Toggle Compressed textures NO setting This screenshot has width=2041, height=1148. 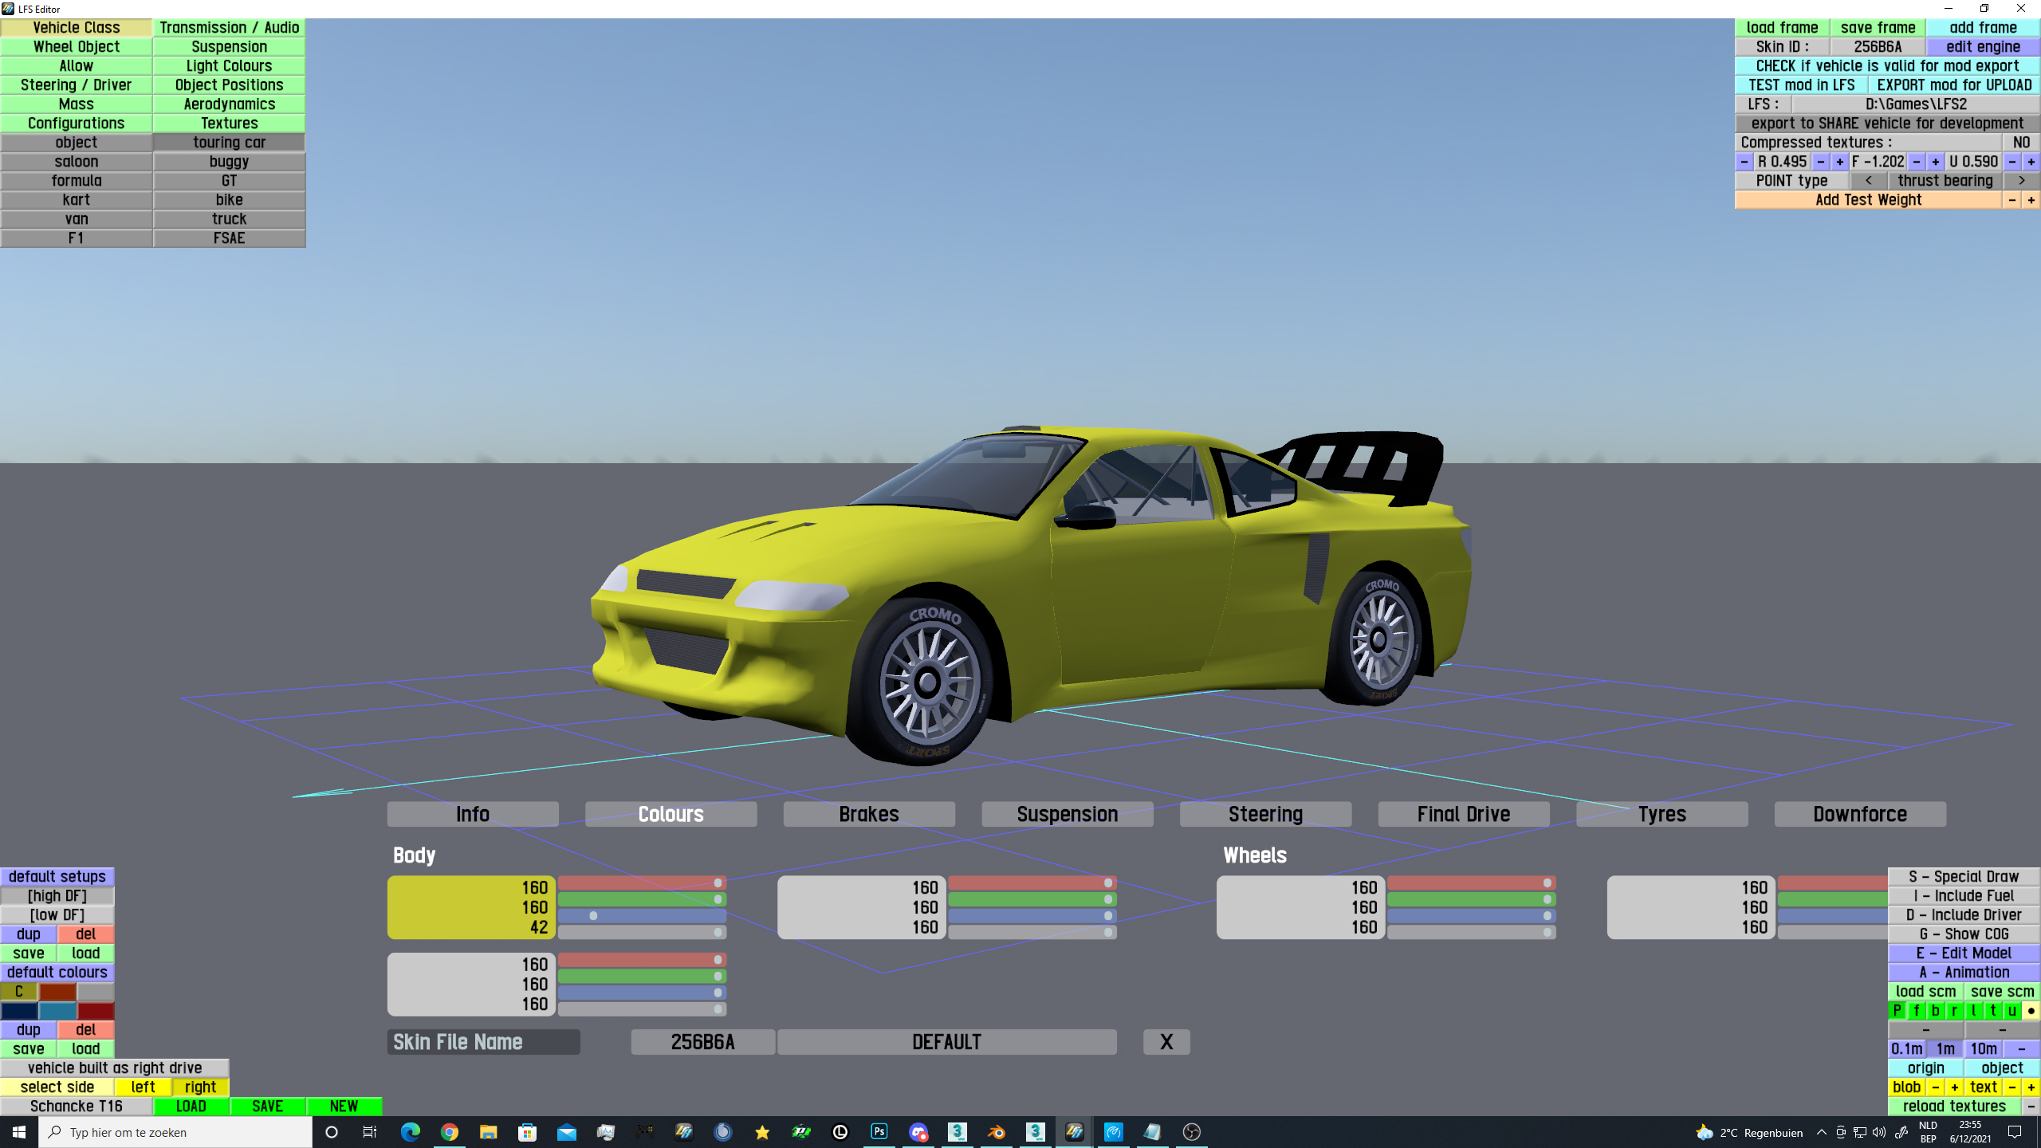coord(2020,143)
